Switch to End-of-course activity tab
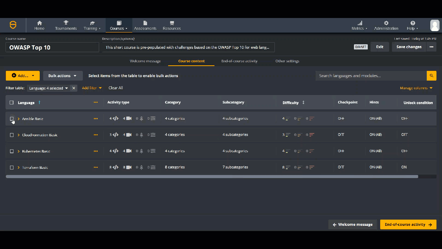Screen dimensions: 442x249 239,61
